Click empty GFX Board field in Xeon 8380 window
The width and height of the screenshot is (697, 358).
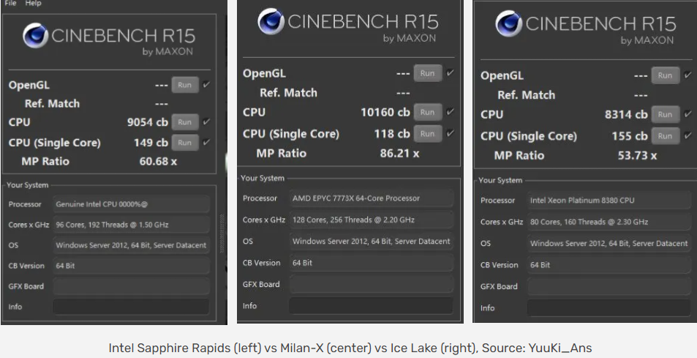[x=609, y=286]
